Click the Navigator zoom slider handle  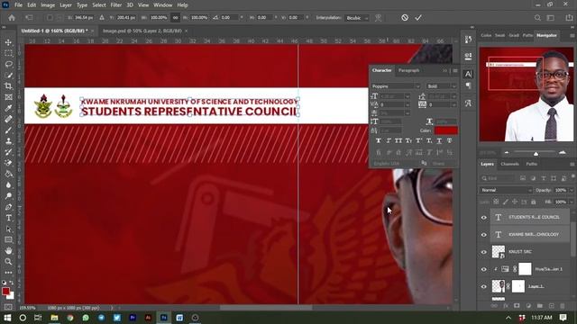tap(536, 154)
